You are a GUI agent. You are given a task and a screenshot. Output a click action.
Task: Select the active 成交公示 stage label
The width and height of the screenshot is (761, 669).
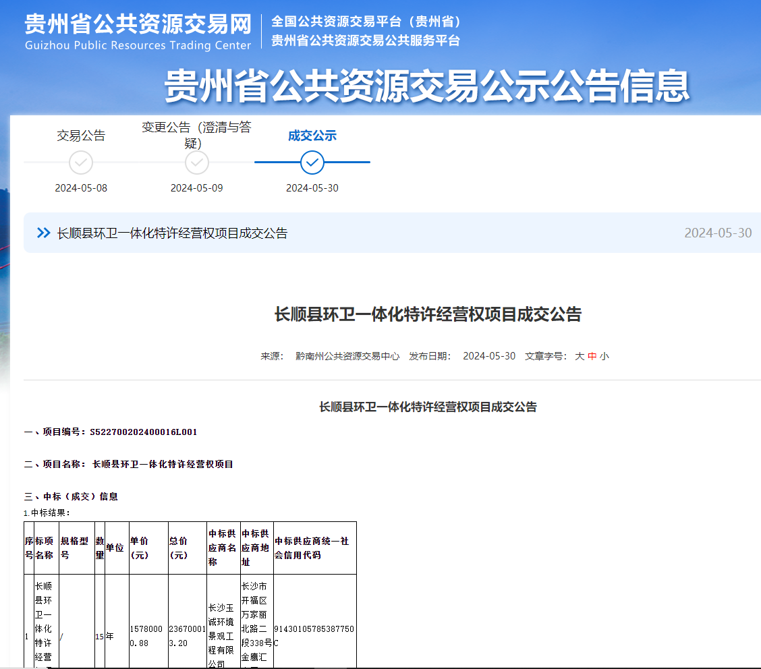[x=311, y=135]
